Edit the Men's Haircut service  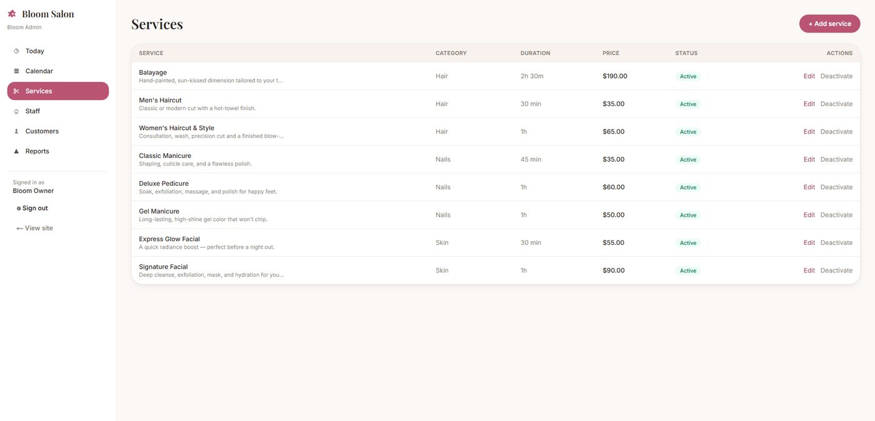[x=809, y=104]
